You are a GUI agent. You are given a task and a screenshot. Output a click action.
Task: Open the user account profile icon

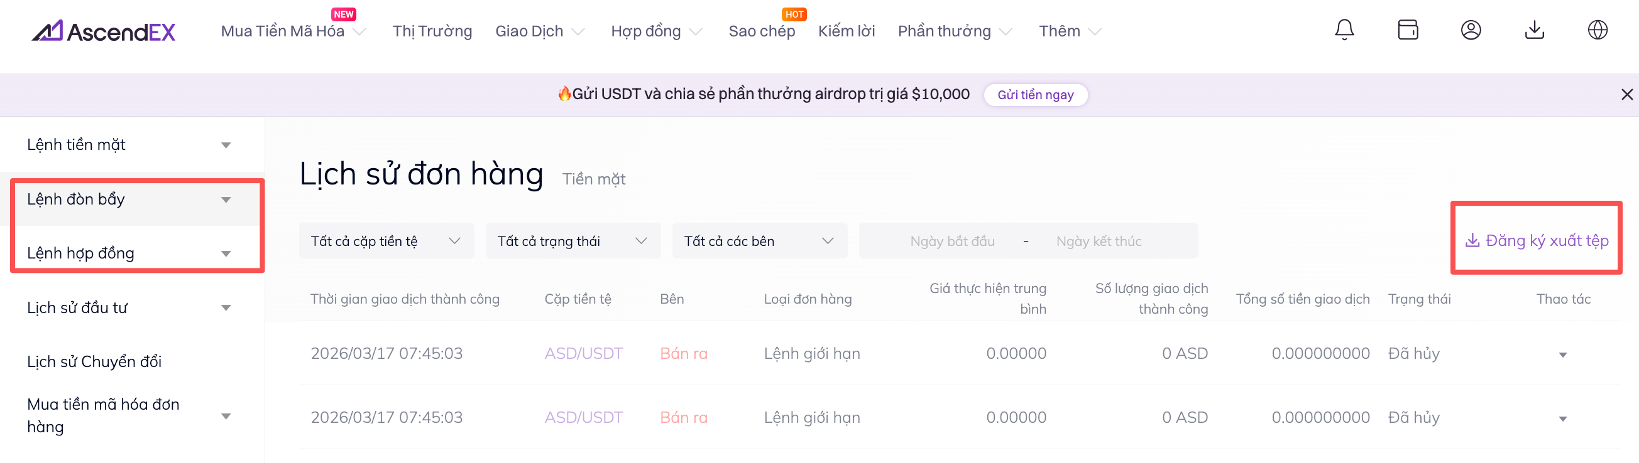(x=1471, y=30)
